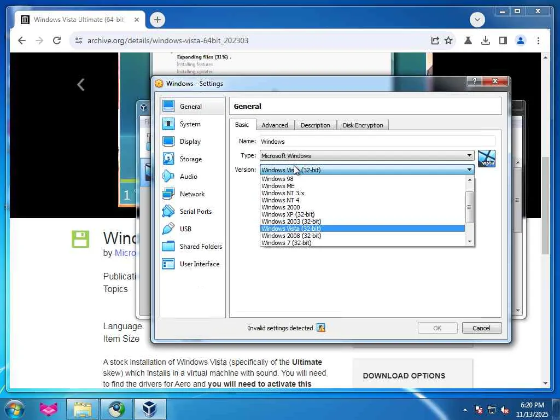Click the site information icon in address bar
The image size is (560, 420).
point(79,40)
